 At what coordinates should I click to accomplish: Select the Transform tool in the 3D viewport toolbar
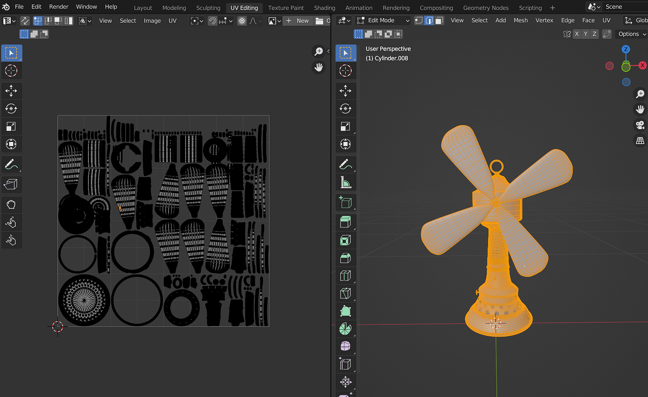click(346, 144)
